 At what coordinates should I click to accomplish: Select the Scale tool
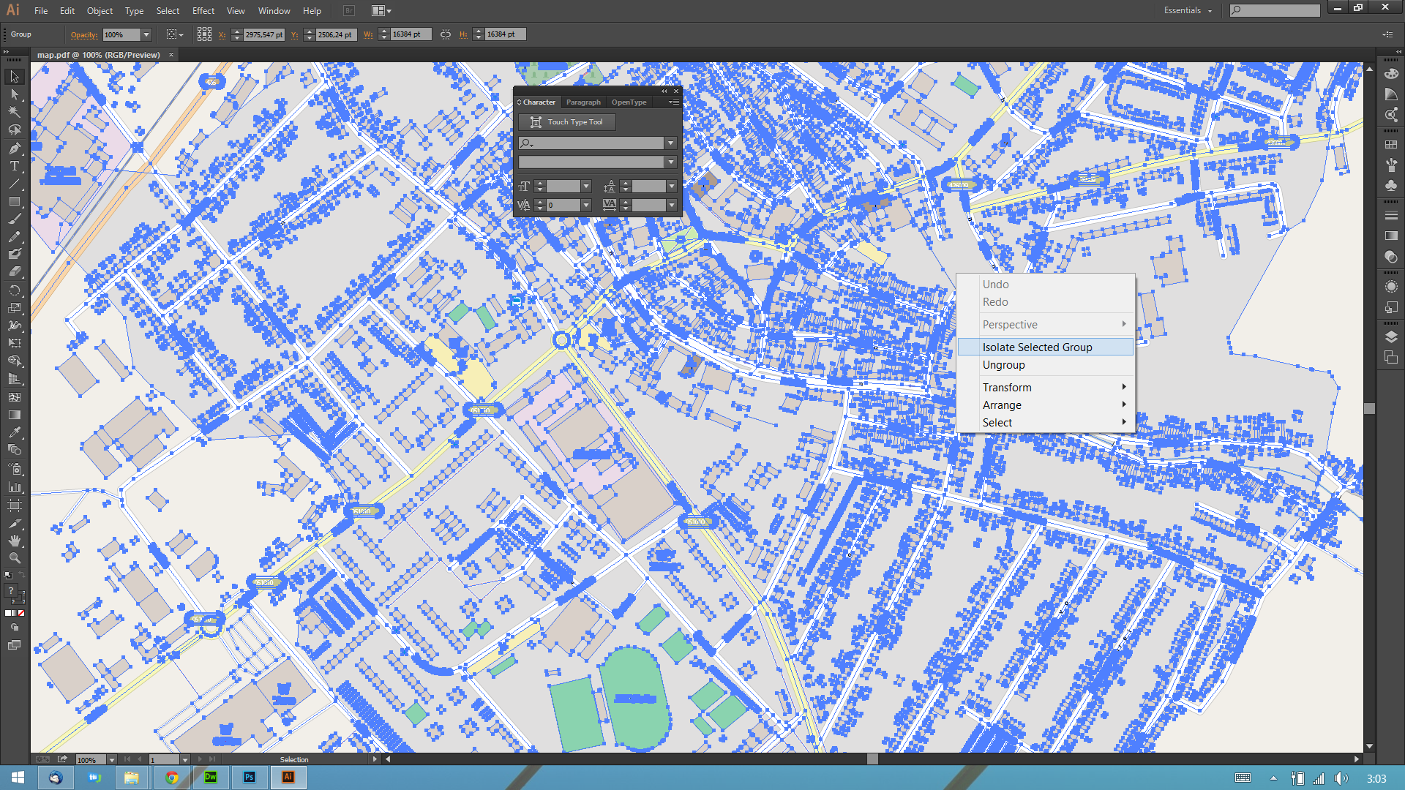[15, 308]
